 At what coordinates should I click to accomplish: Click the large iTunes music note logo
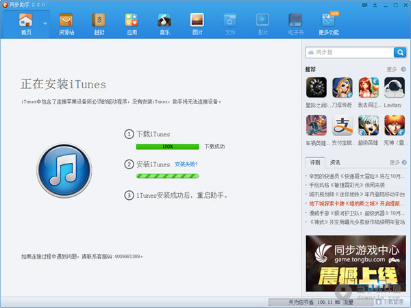(x=64, y=170)
